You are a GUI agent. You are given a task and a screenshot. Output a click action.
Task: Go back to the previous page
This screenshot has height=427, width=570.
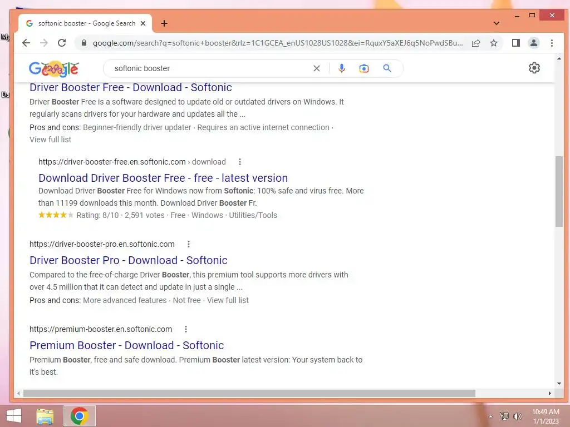point(26,43)
